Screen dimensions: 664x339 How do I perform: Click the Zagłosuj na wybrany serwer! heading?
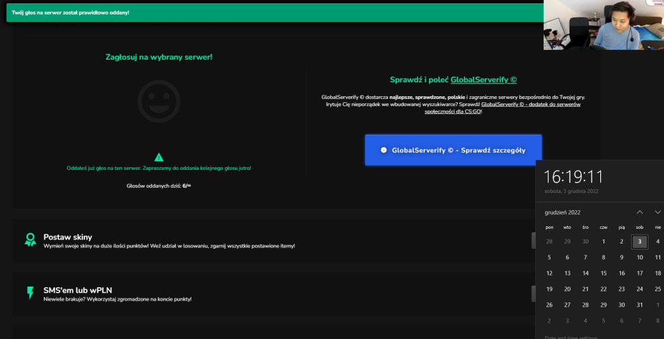tap(159, 56)
